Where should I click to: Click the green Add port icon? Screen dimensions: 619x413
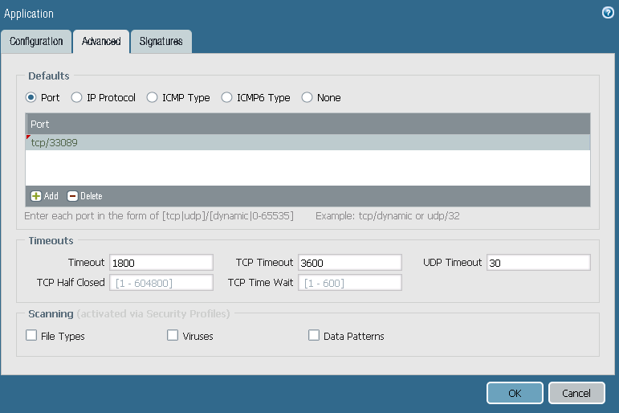click(36, 196)
